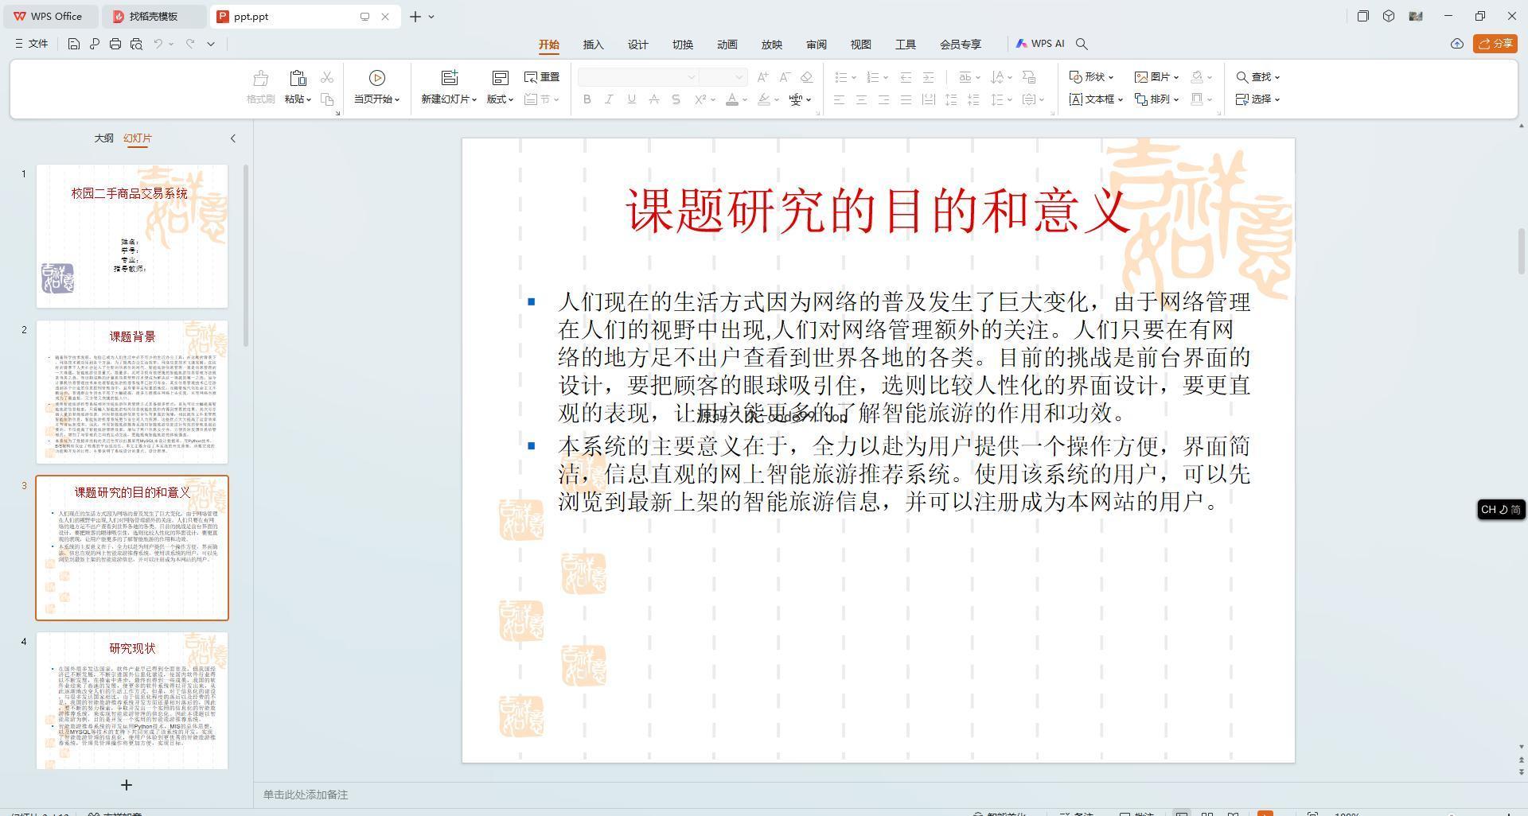Image resolution: width=1528 pixels, height=816 pixels.
Task: Click the orange 分享 share button
Action: 1495,44
